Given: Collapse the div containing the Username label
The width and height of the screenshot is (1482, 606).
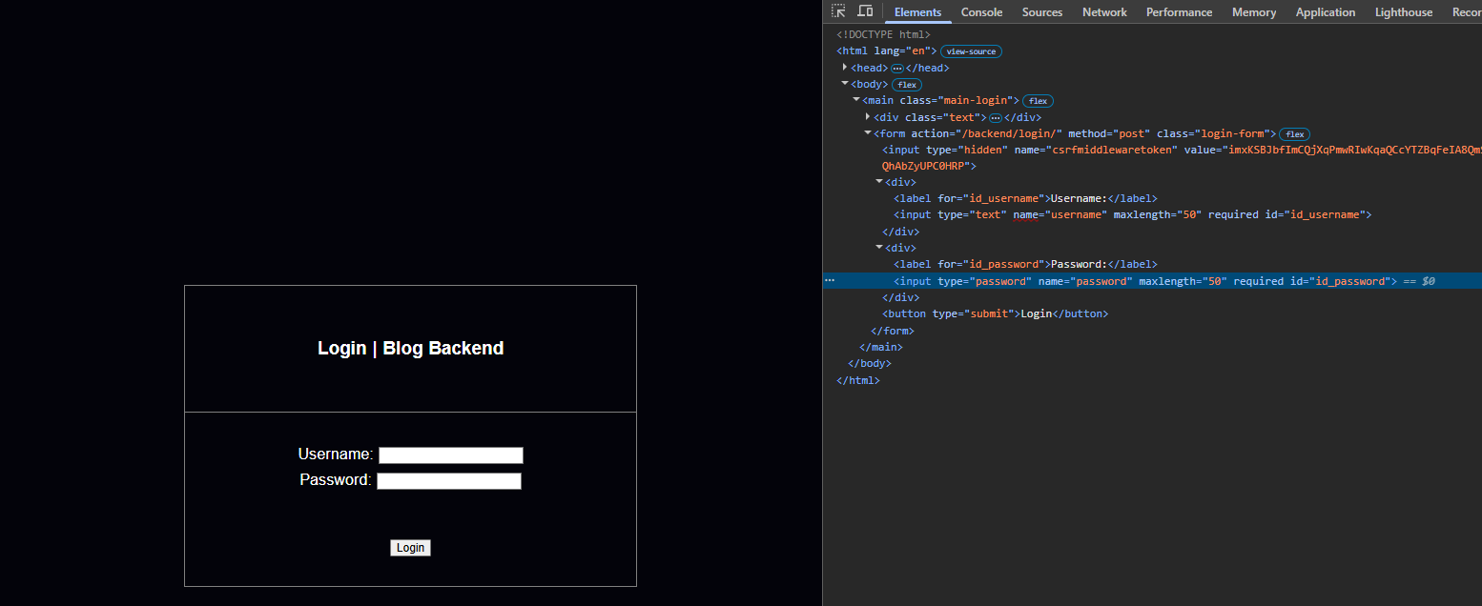Looking at the screenshot, I should pos(879,182).
